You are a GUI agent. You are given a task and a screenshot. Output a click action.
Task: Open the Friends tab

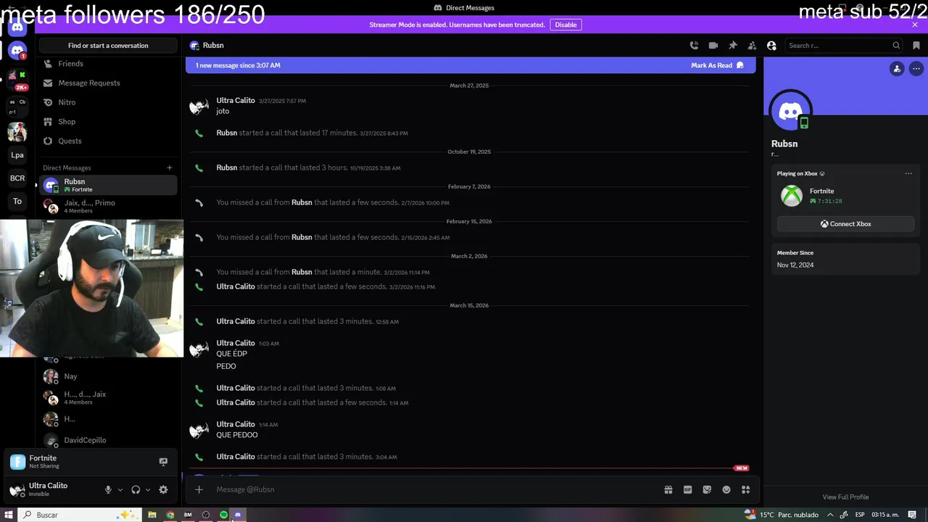[x=108, y=64]
